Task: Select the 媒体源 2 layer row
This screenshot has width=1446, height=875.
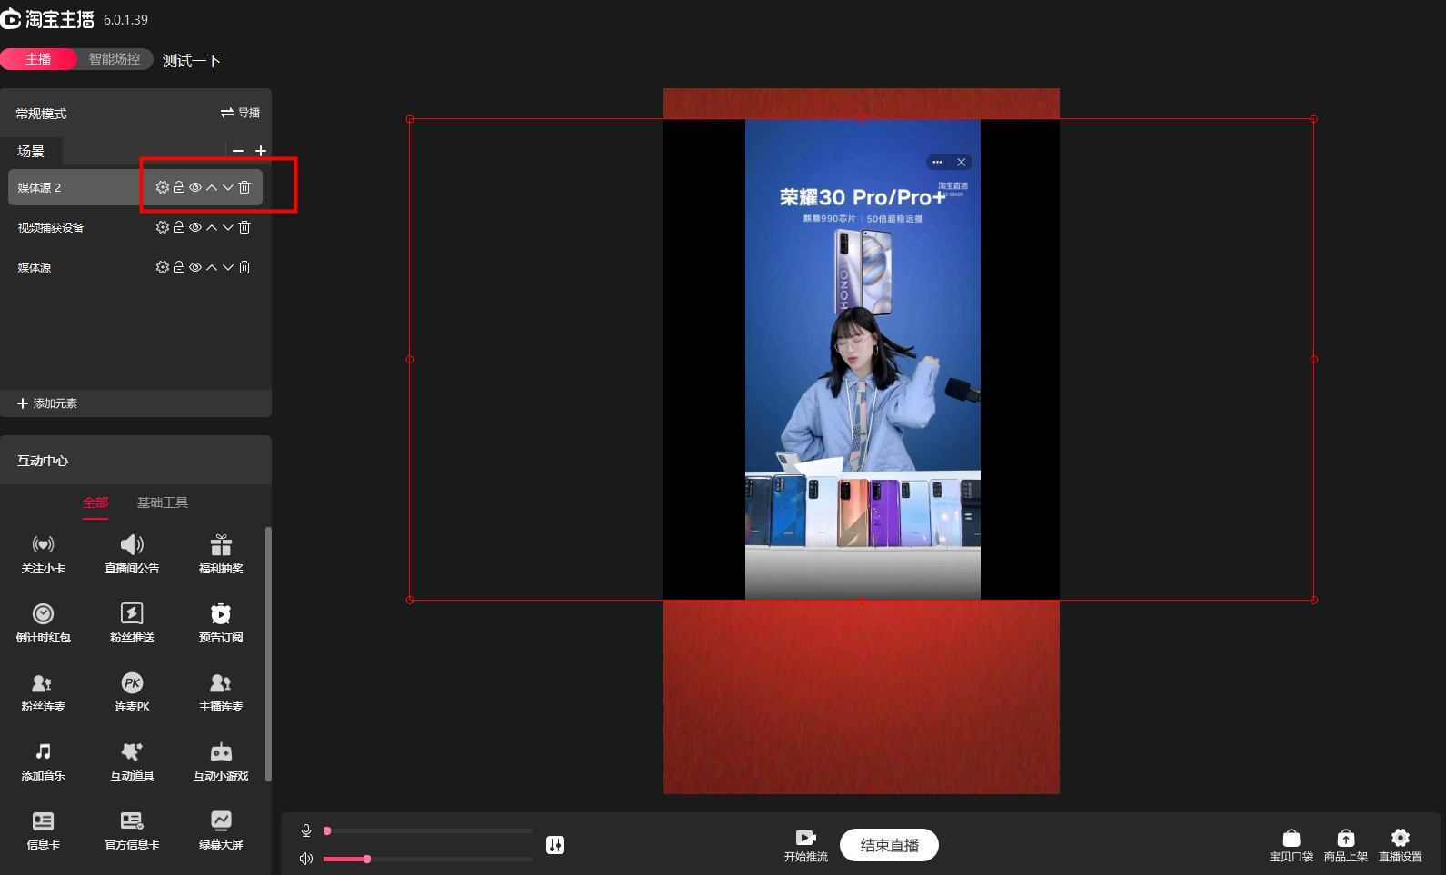Action: [x=135, y=187]
